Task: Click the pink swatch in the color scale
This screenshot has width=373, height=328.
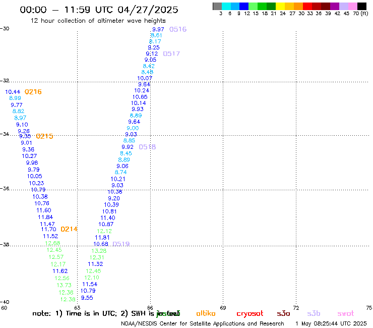Action: pos(353,6)
